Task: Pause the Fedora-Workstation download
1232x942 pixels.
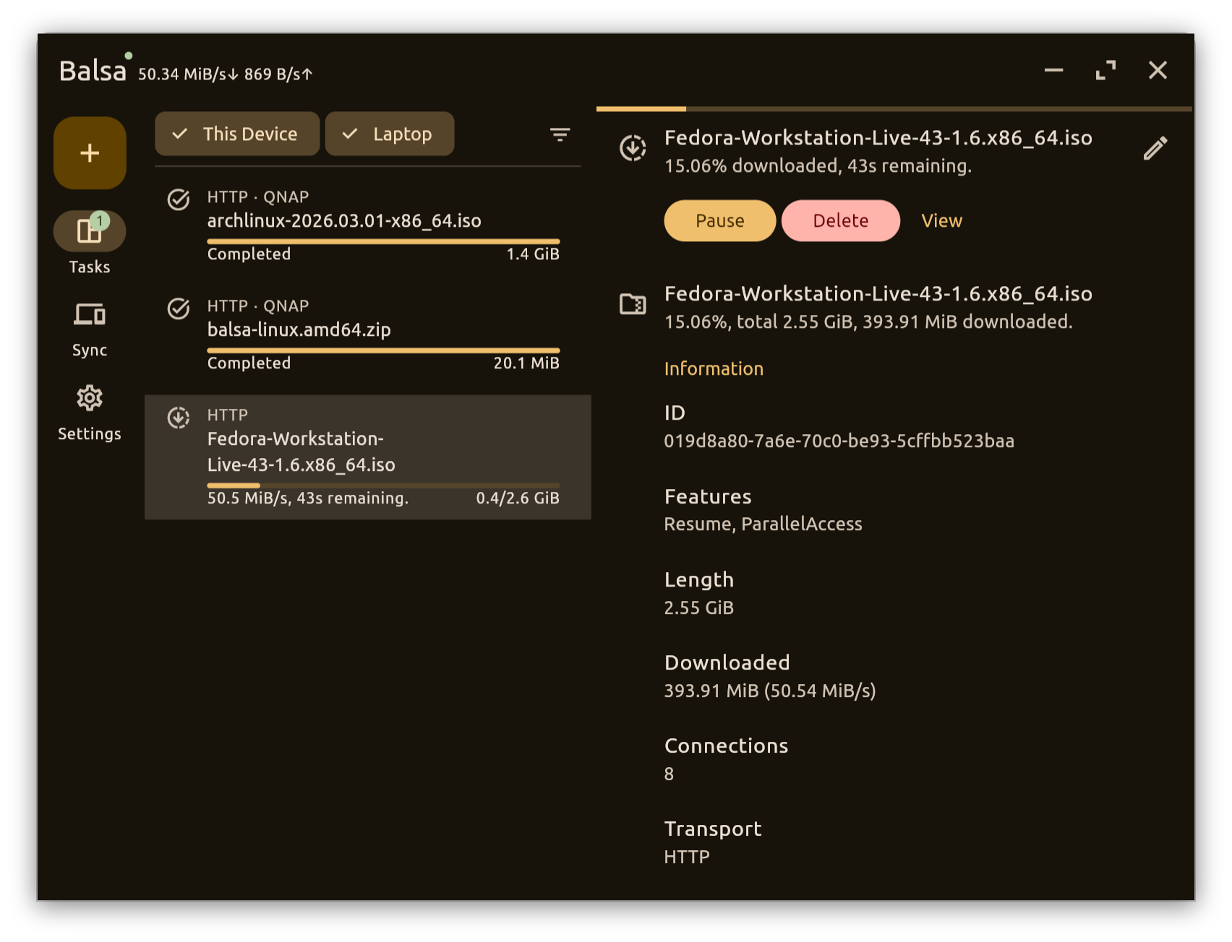Action: pyautogui.click(x=719, y=220)
